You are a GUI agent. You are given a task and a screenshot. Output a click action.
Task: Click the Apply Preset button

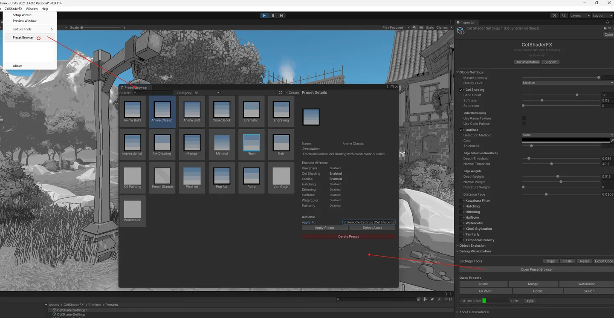click(324, 228)
